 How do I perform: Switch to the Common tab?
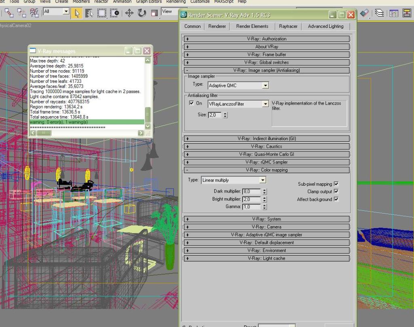pyautogui.click(x=192, y=26)
